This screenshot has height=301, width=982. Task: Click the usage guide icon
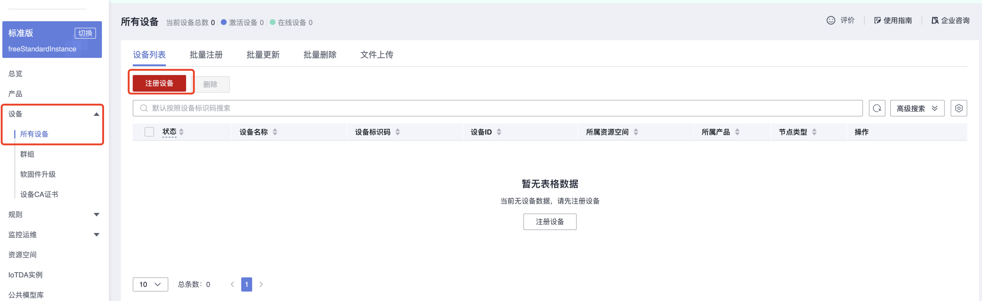click(877, 21)
